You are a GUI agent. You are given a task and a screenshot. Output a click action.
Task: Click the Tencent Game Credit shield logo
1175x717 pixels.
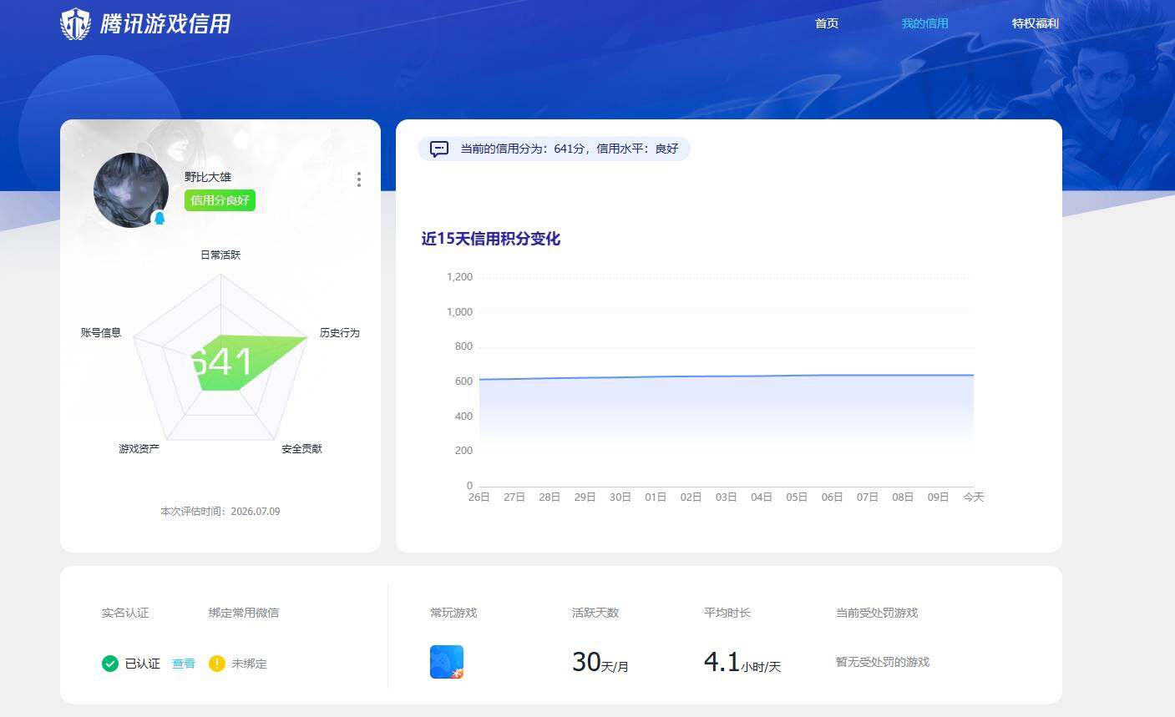76,23
